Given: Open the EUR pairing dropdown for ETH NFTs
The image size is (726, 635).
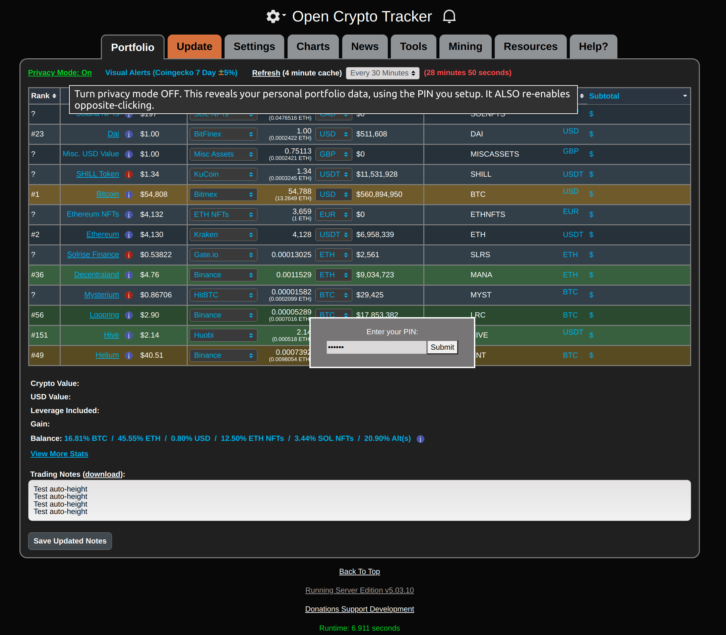Looking at the screenshot, I should (334, 214).
